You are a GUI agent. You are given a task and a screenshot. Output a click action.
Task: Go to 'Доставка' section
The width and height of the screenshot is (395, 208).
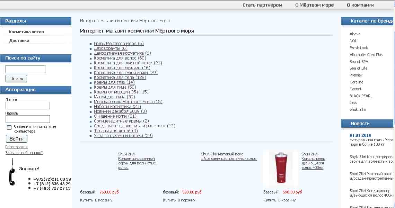point(19,40)
